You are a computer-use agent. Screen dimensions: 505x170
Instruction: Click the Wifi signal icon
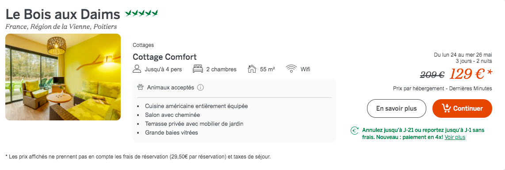[291, 69]
